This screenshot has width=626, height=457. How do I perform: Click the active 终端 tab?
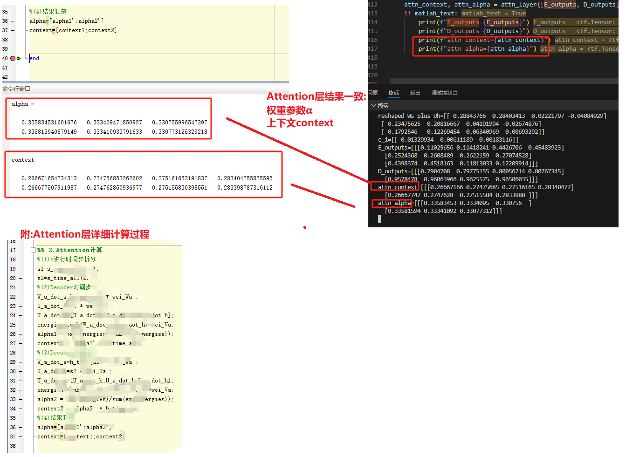click(x=393, y=92)
